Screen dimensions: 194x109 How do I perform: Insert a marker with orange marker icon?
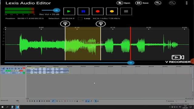coord(80,101)
